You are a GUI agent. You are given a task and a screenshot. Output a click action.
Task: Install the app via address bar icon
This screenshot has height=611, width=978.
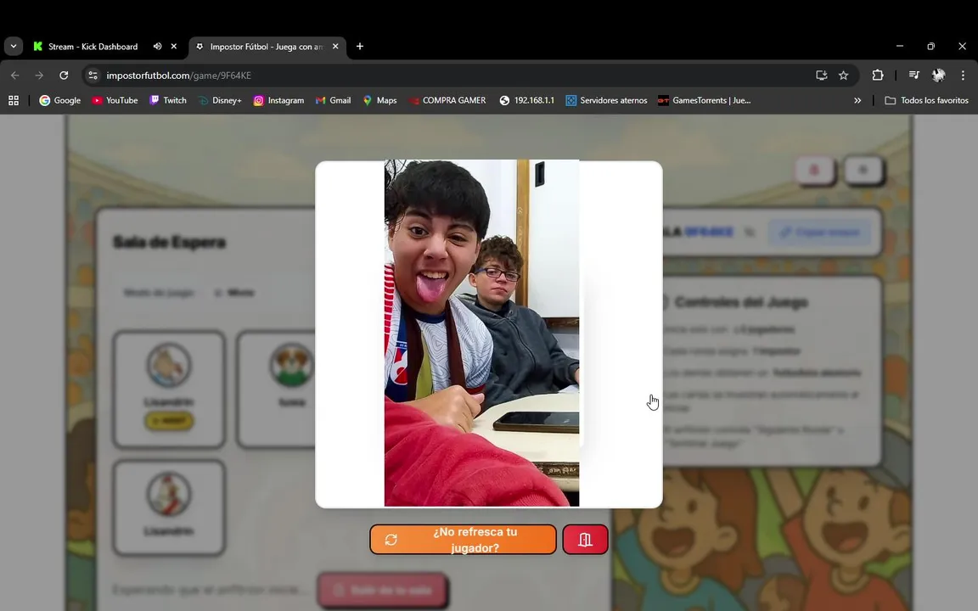pyautogui.click(x=822, y=76)
